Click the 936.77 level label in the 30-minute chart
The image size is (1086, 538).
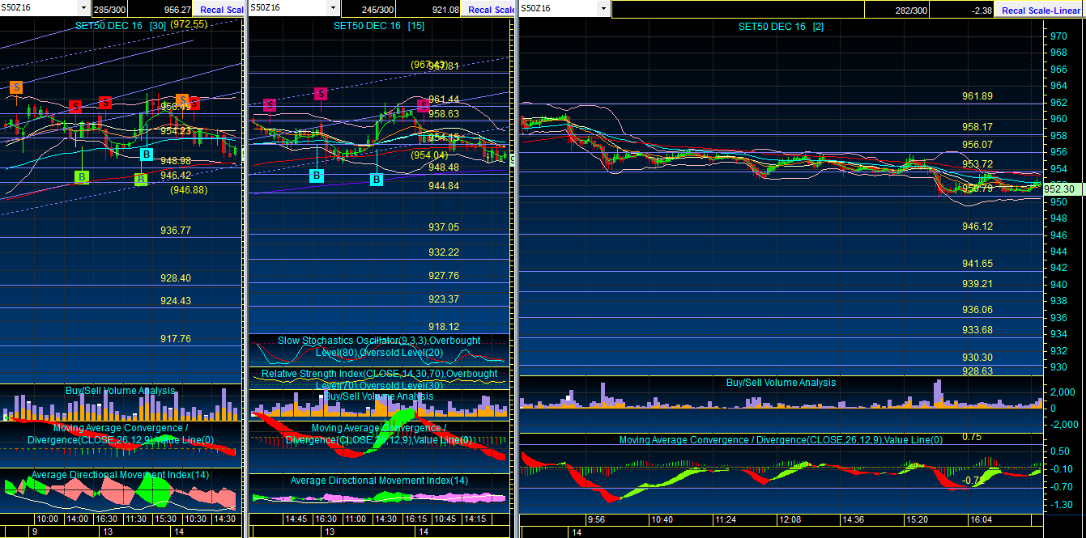[176, 231]
